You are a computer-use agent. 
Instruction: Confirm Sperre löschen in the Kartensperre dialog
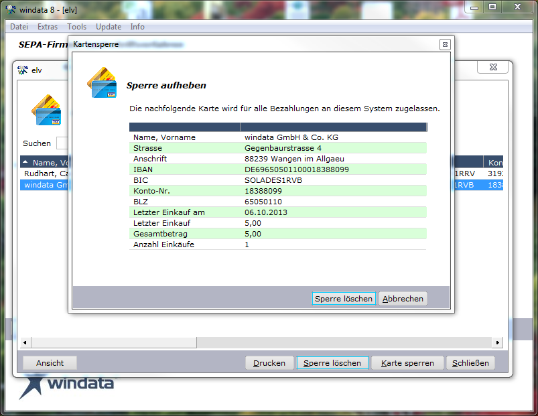pos(344,299)
